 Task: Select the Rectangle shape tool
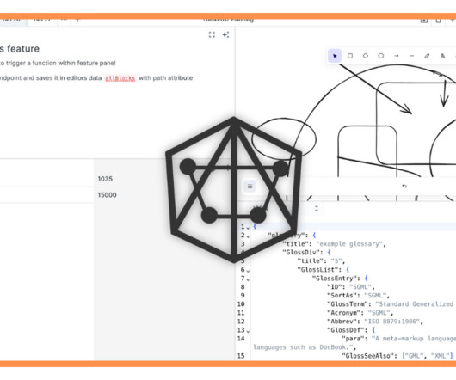[350, 56]
